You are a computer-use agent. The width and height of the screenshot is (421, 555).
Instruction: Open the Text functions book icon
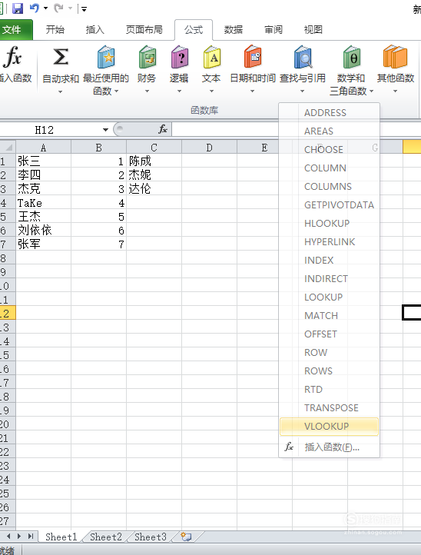(212, 57)
